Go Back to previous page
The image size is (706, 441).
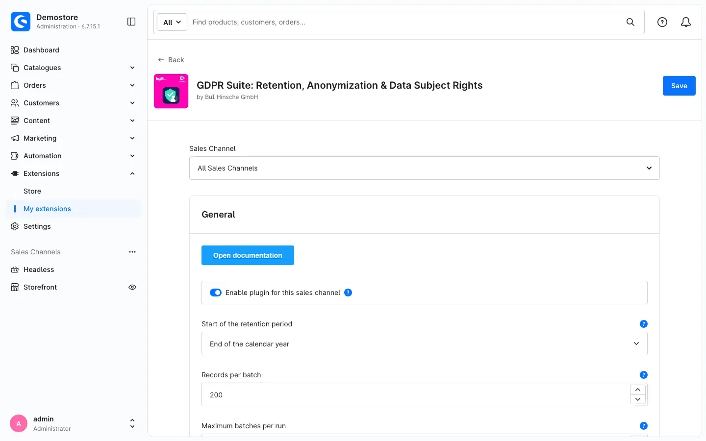tap(171, 60)
